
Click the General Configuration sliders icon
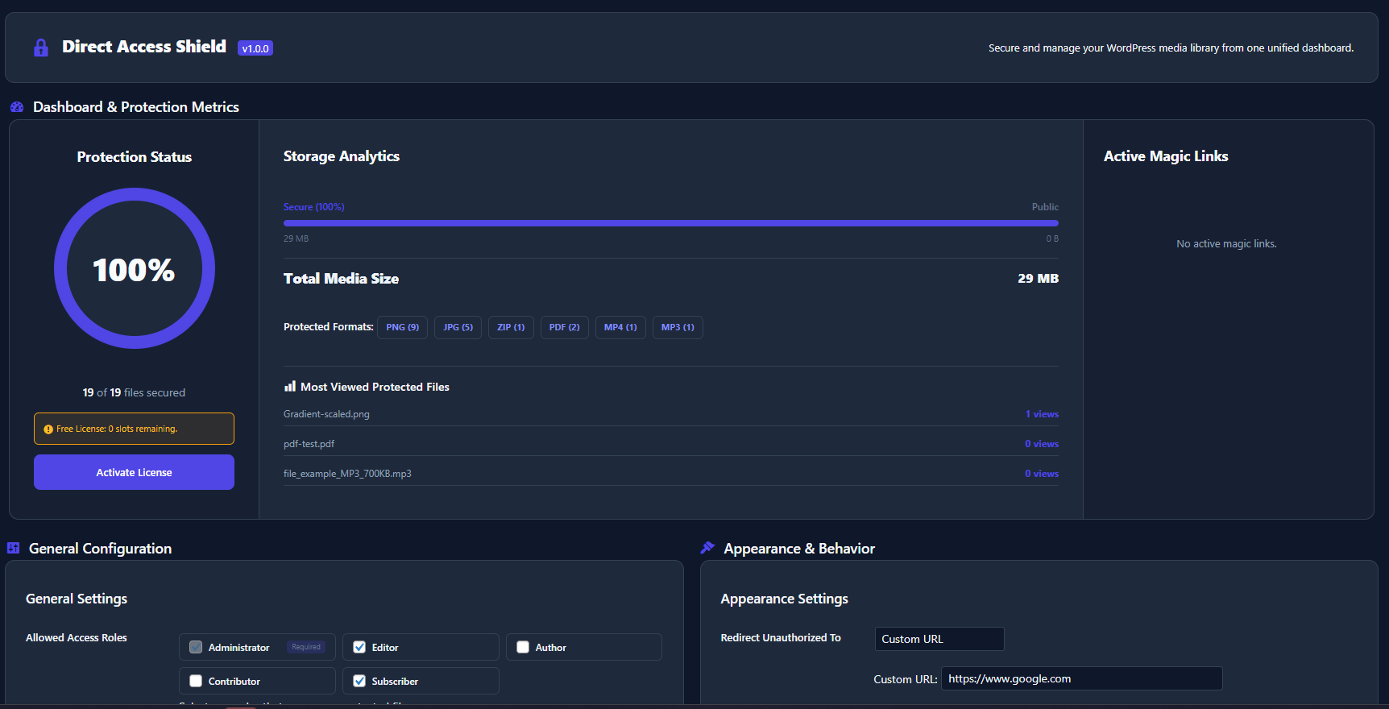tap(13, 548)
